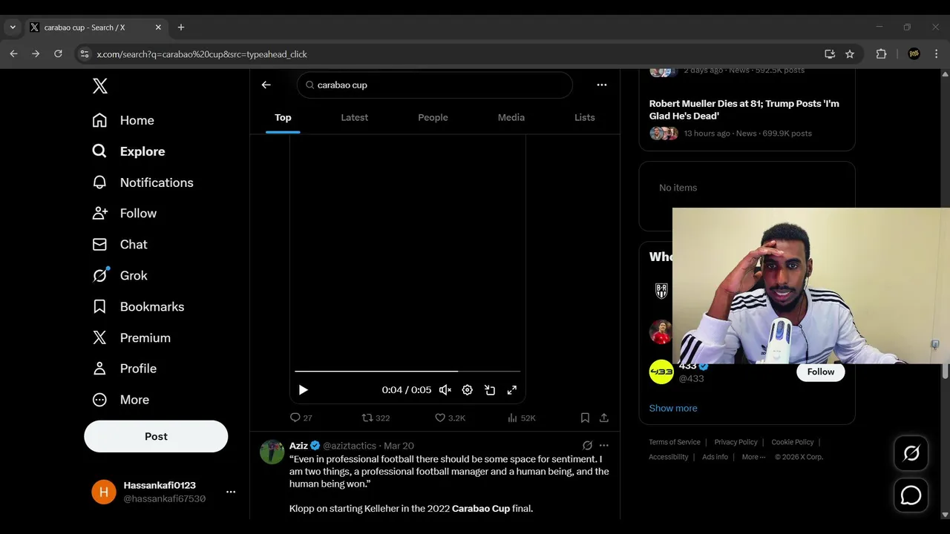Open Aziz's profile avatar
This screenshot has width=950, height=534.
(272, 452)
